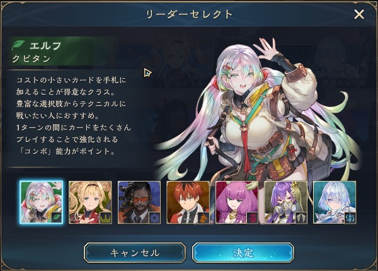This screenshot has width=378, height=271.
Task: Choose the pink-haired horned leader portrait
Action: [x=237, y=202]
